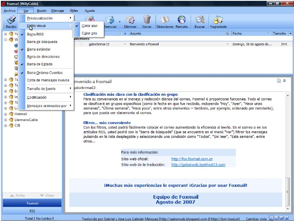This screenshot has width=294, height=221.
Task: Click the document icon in preview header
Action: click(x=279, y=81)
